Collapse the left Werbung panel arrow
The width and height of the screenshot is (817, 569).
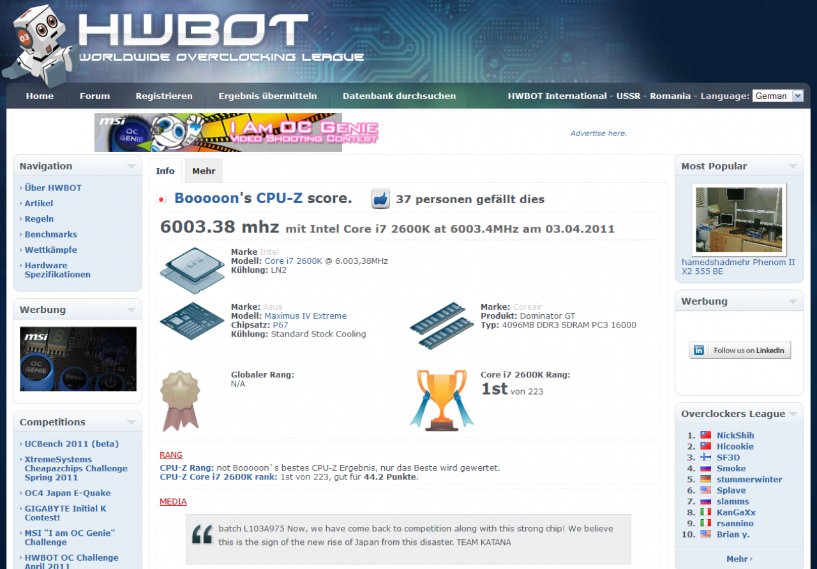click(131, 310)
